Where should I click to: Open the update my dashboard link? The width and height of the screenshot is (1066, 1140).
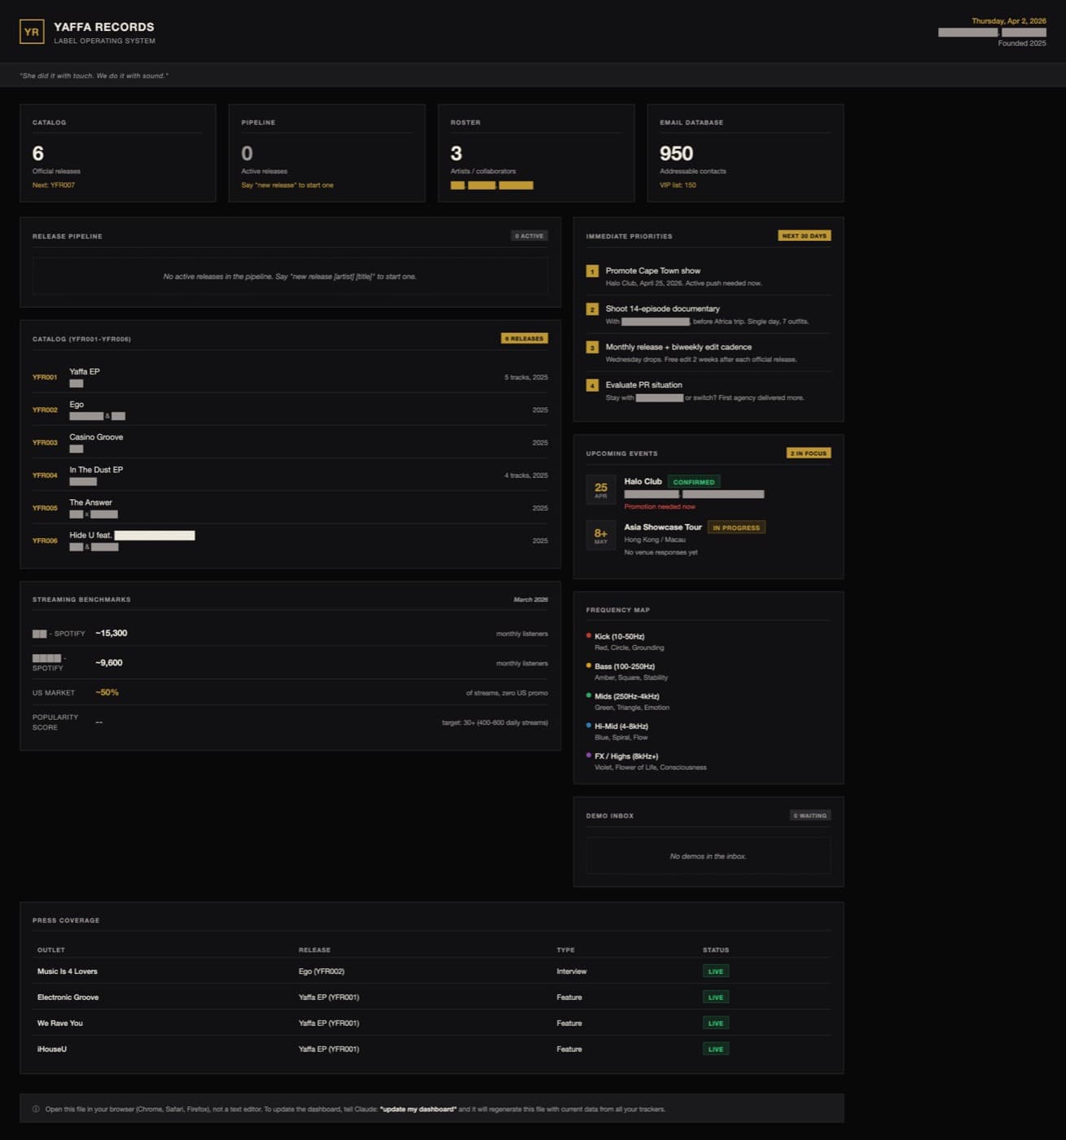[x=419, y=1109]
